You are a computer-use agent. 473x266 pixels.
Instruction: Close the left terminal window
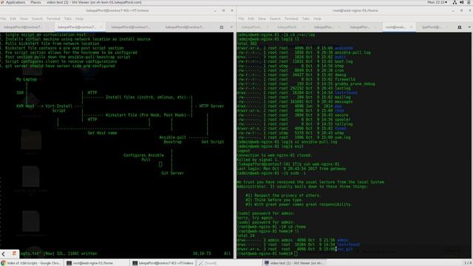231,10
